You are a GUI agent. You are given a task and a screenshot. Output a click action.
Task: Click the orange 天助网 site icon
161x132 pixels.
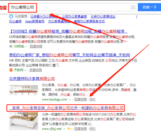tap(11, 70)
